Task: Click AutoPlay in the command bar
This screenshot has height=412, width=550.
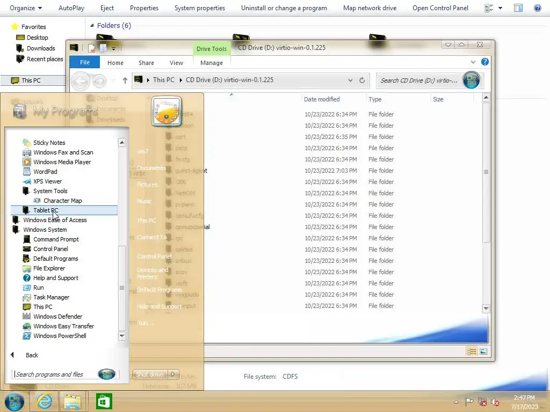Action: [71, 8]
